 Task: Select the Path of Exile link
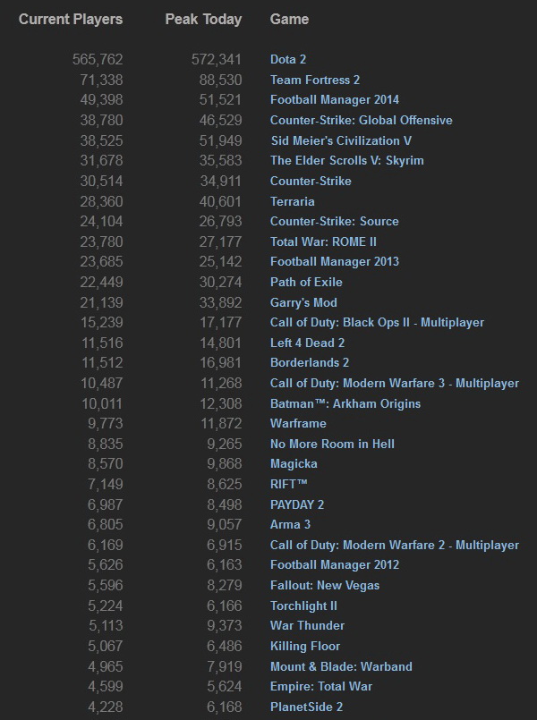[306, 282]
